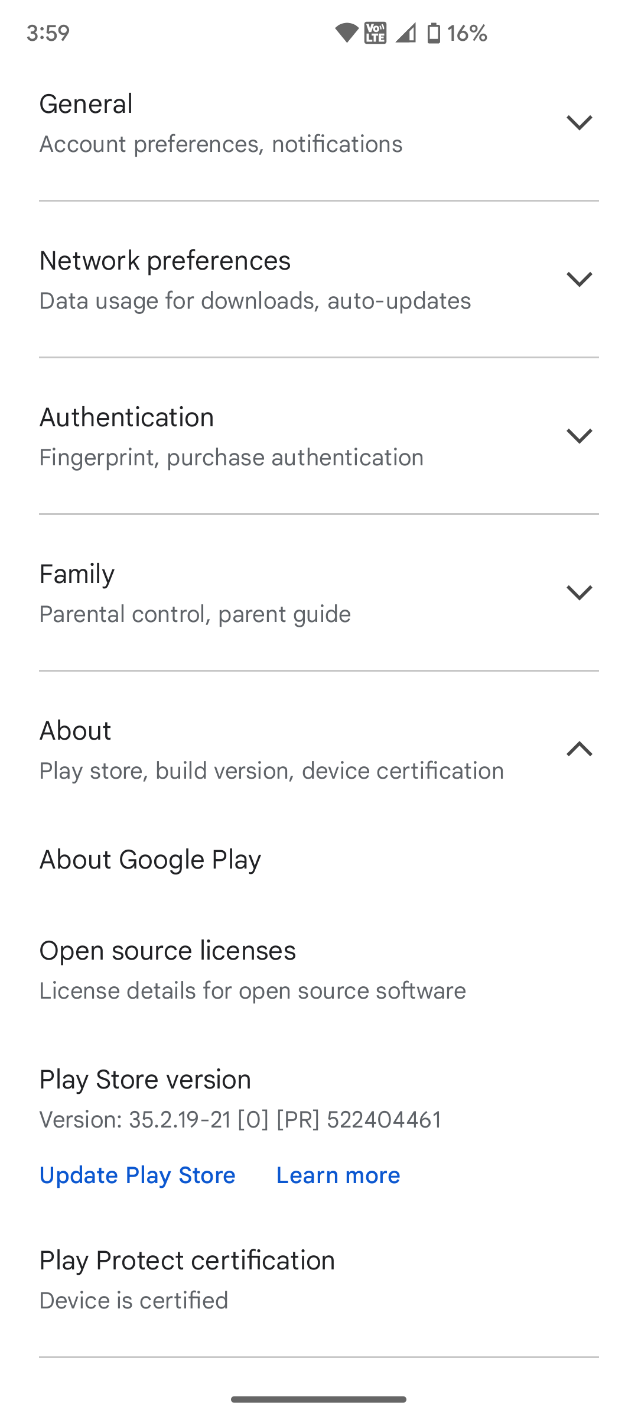The width and height of the screenshot is (638, 1419).
Task: Tap the cellular signal strength icon
Action: point(405,33)
